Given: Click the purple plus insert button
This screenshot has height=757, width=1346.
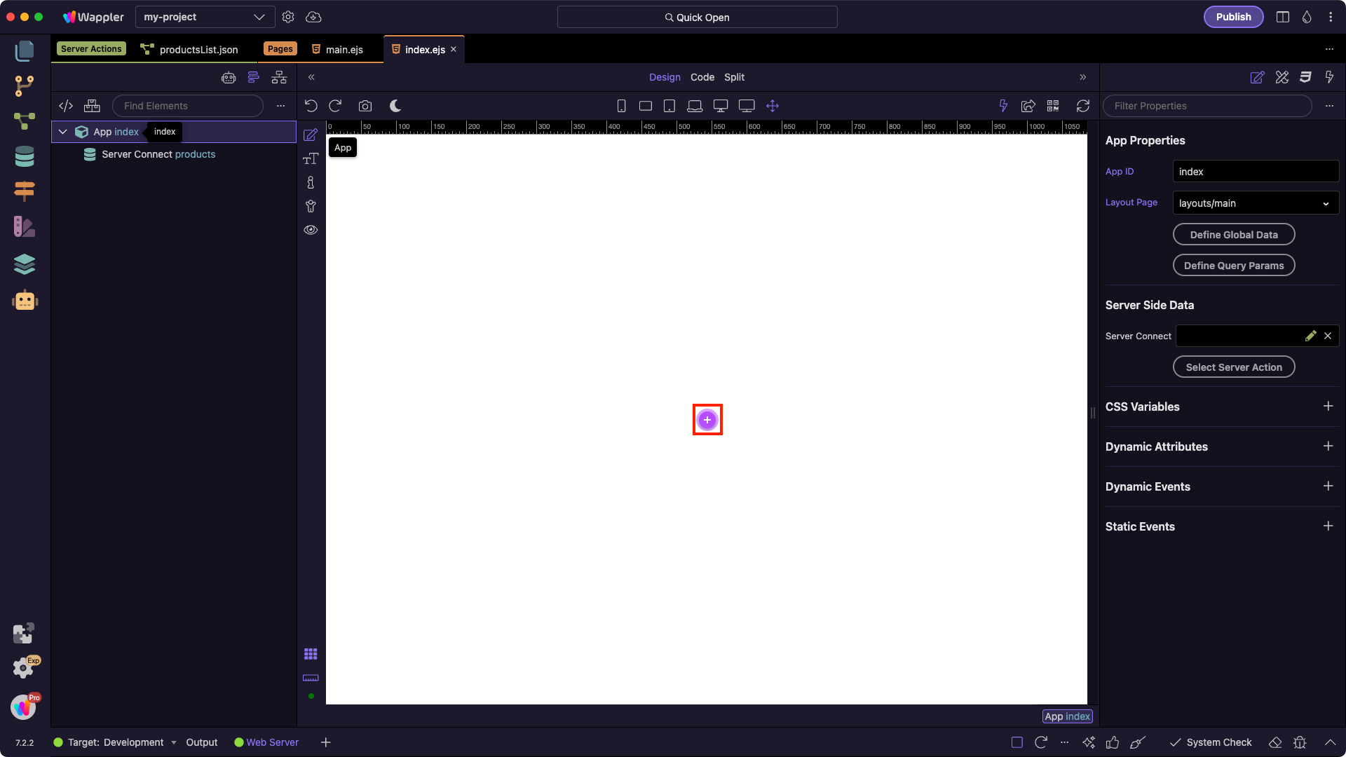Looking at the screenshot, I should [x=707, y=420].
